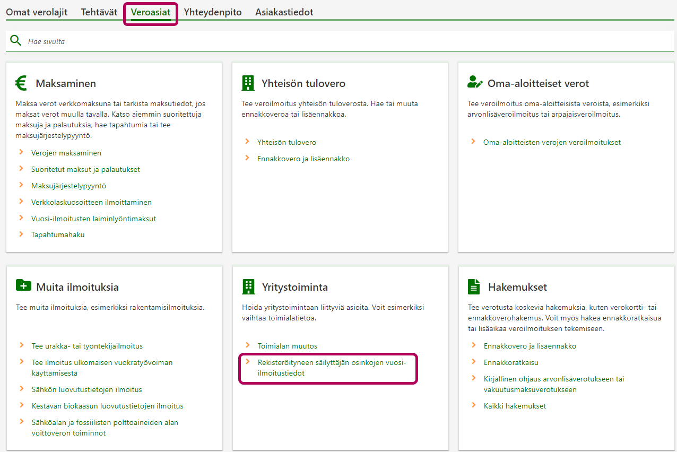
Task: Click the person-with-pen icon beside Oma-aloitteiset verot
Action: [x=475, y=83]
